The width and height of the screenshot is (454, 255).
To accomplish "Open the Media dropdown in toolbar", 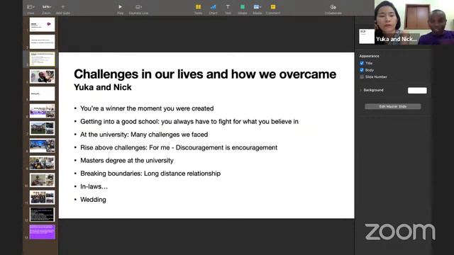I will pyautogui.click(x=257, y=7).
